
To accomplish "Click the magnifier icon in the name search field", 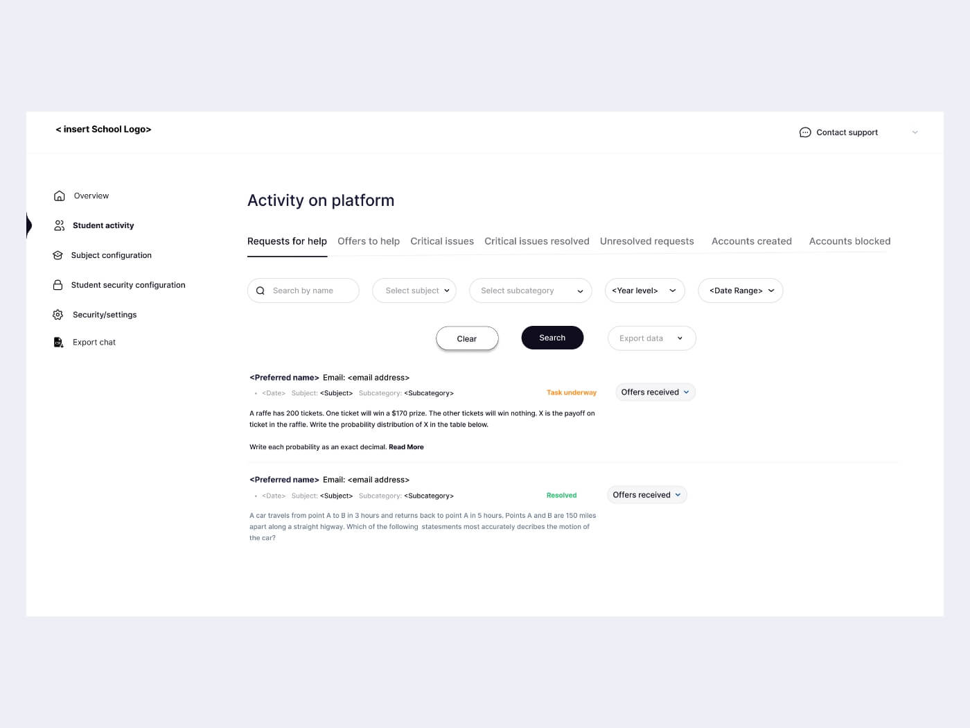I will [261, 291].
